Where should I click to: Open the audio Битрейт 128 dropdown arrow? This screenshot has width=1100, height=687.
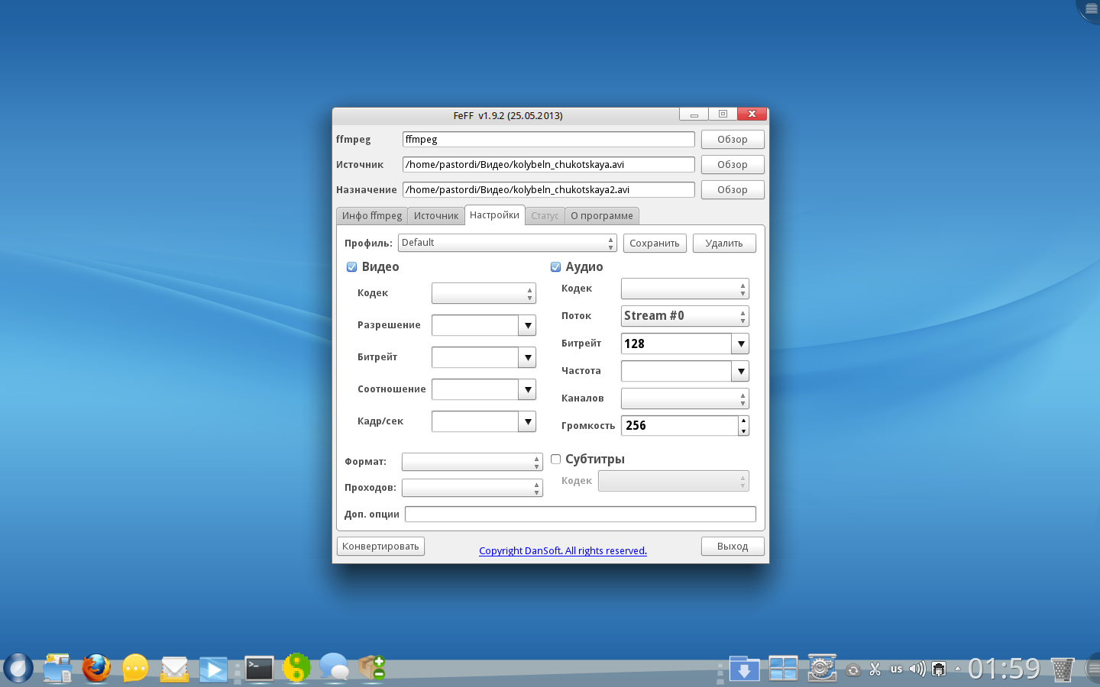coord(740,344)
